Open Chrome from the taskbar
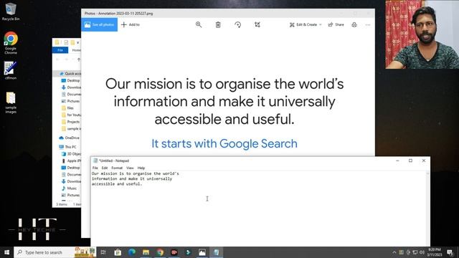 coord(160,252)
